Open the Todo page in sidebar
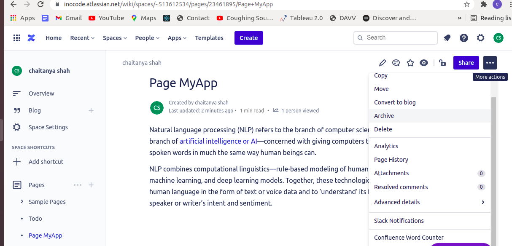The width and height of the screenshot is (512, 246). pos(35,219)
